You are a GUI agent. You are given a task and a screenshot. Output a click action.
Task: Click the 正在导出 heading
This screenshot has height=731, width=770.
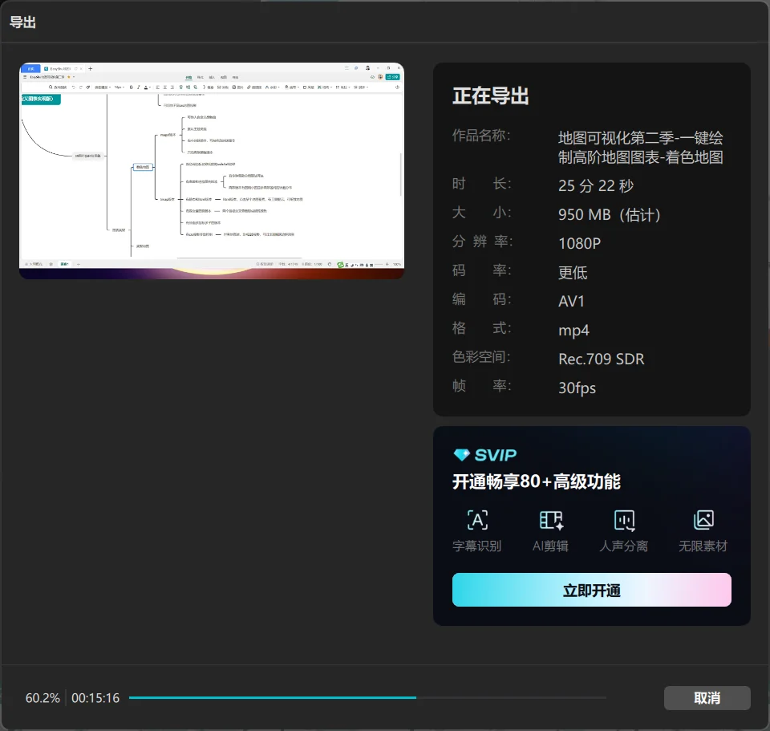pyautogui.click(x=490, y=95)
